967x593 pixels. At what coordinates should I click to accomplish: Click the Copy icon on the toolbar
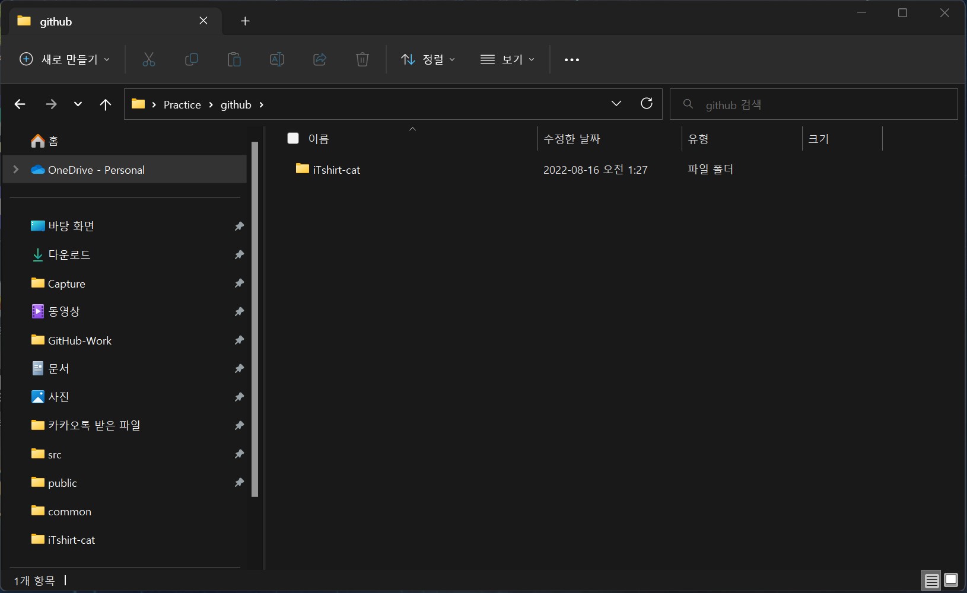[x=191, y=59]
